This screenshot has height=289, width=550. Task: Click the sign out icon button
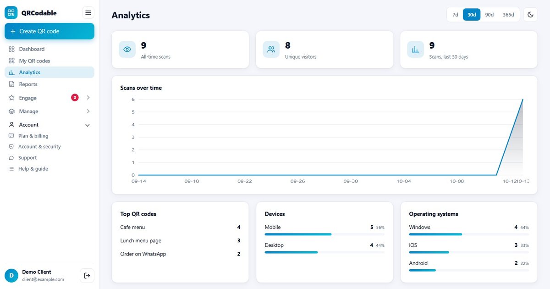click(87, 275)
